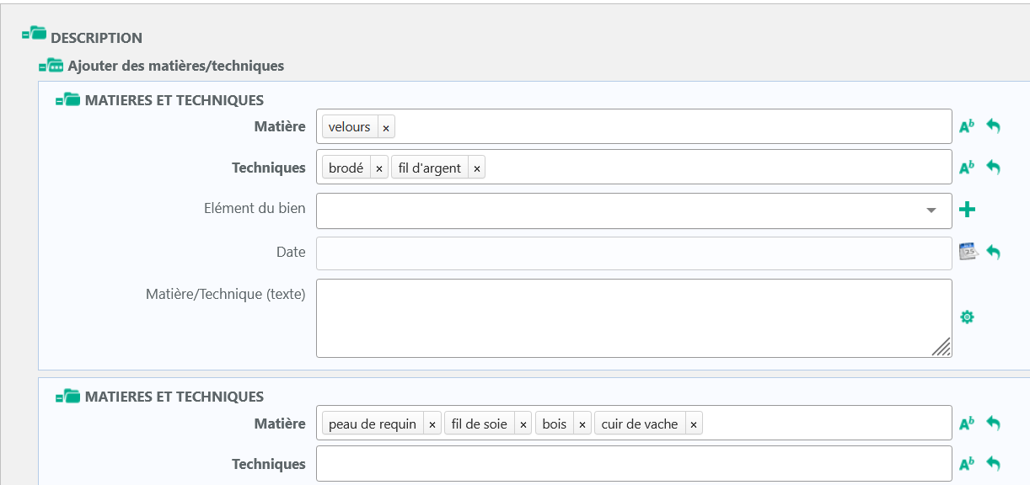The width and height of the screenshot is (1030, 485).
Task: Click the thesaurus icon beside peau de requin field
Action: (x=967, y=424)
